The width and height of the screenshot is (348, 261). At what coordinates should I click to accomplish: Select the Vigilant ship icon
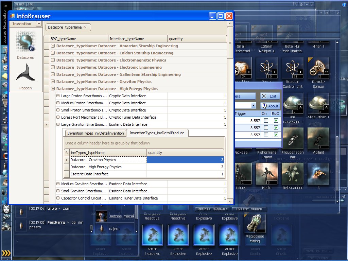tap(318, 138)
